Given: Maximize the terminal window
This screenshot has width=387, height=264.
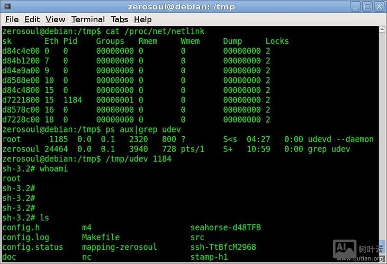Looking at the screenshot, I should click(367, 6).
